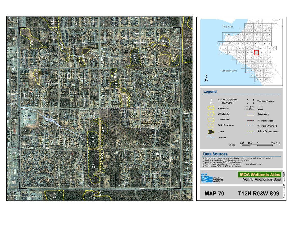
Task: Click the Streams wavy line symbol
Action: pos(211,137)
